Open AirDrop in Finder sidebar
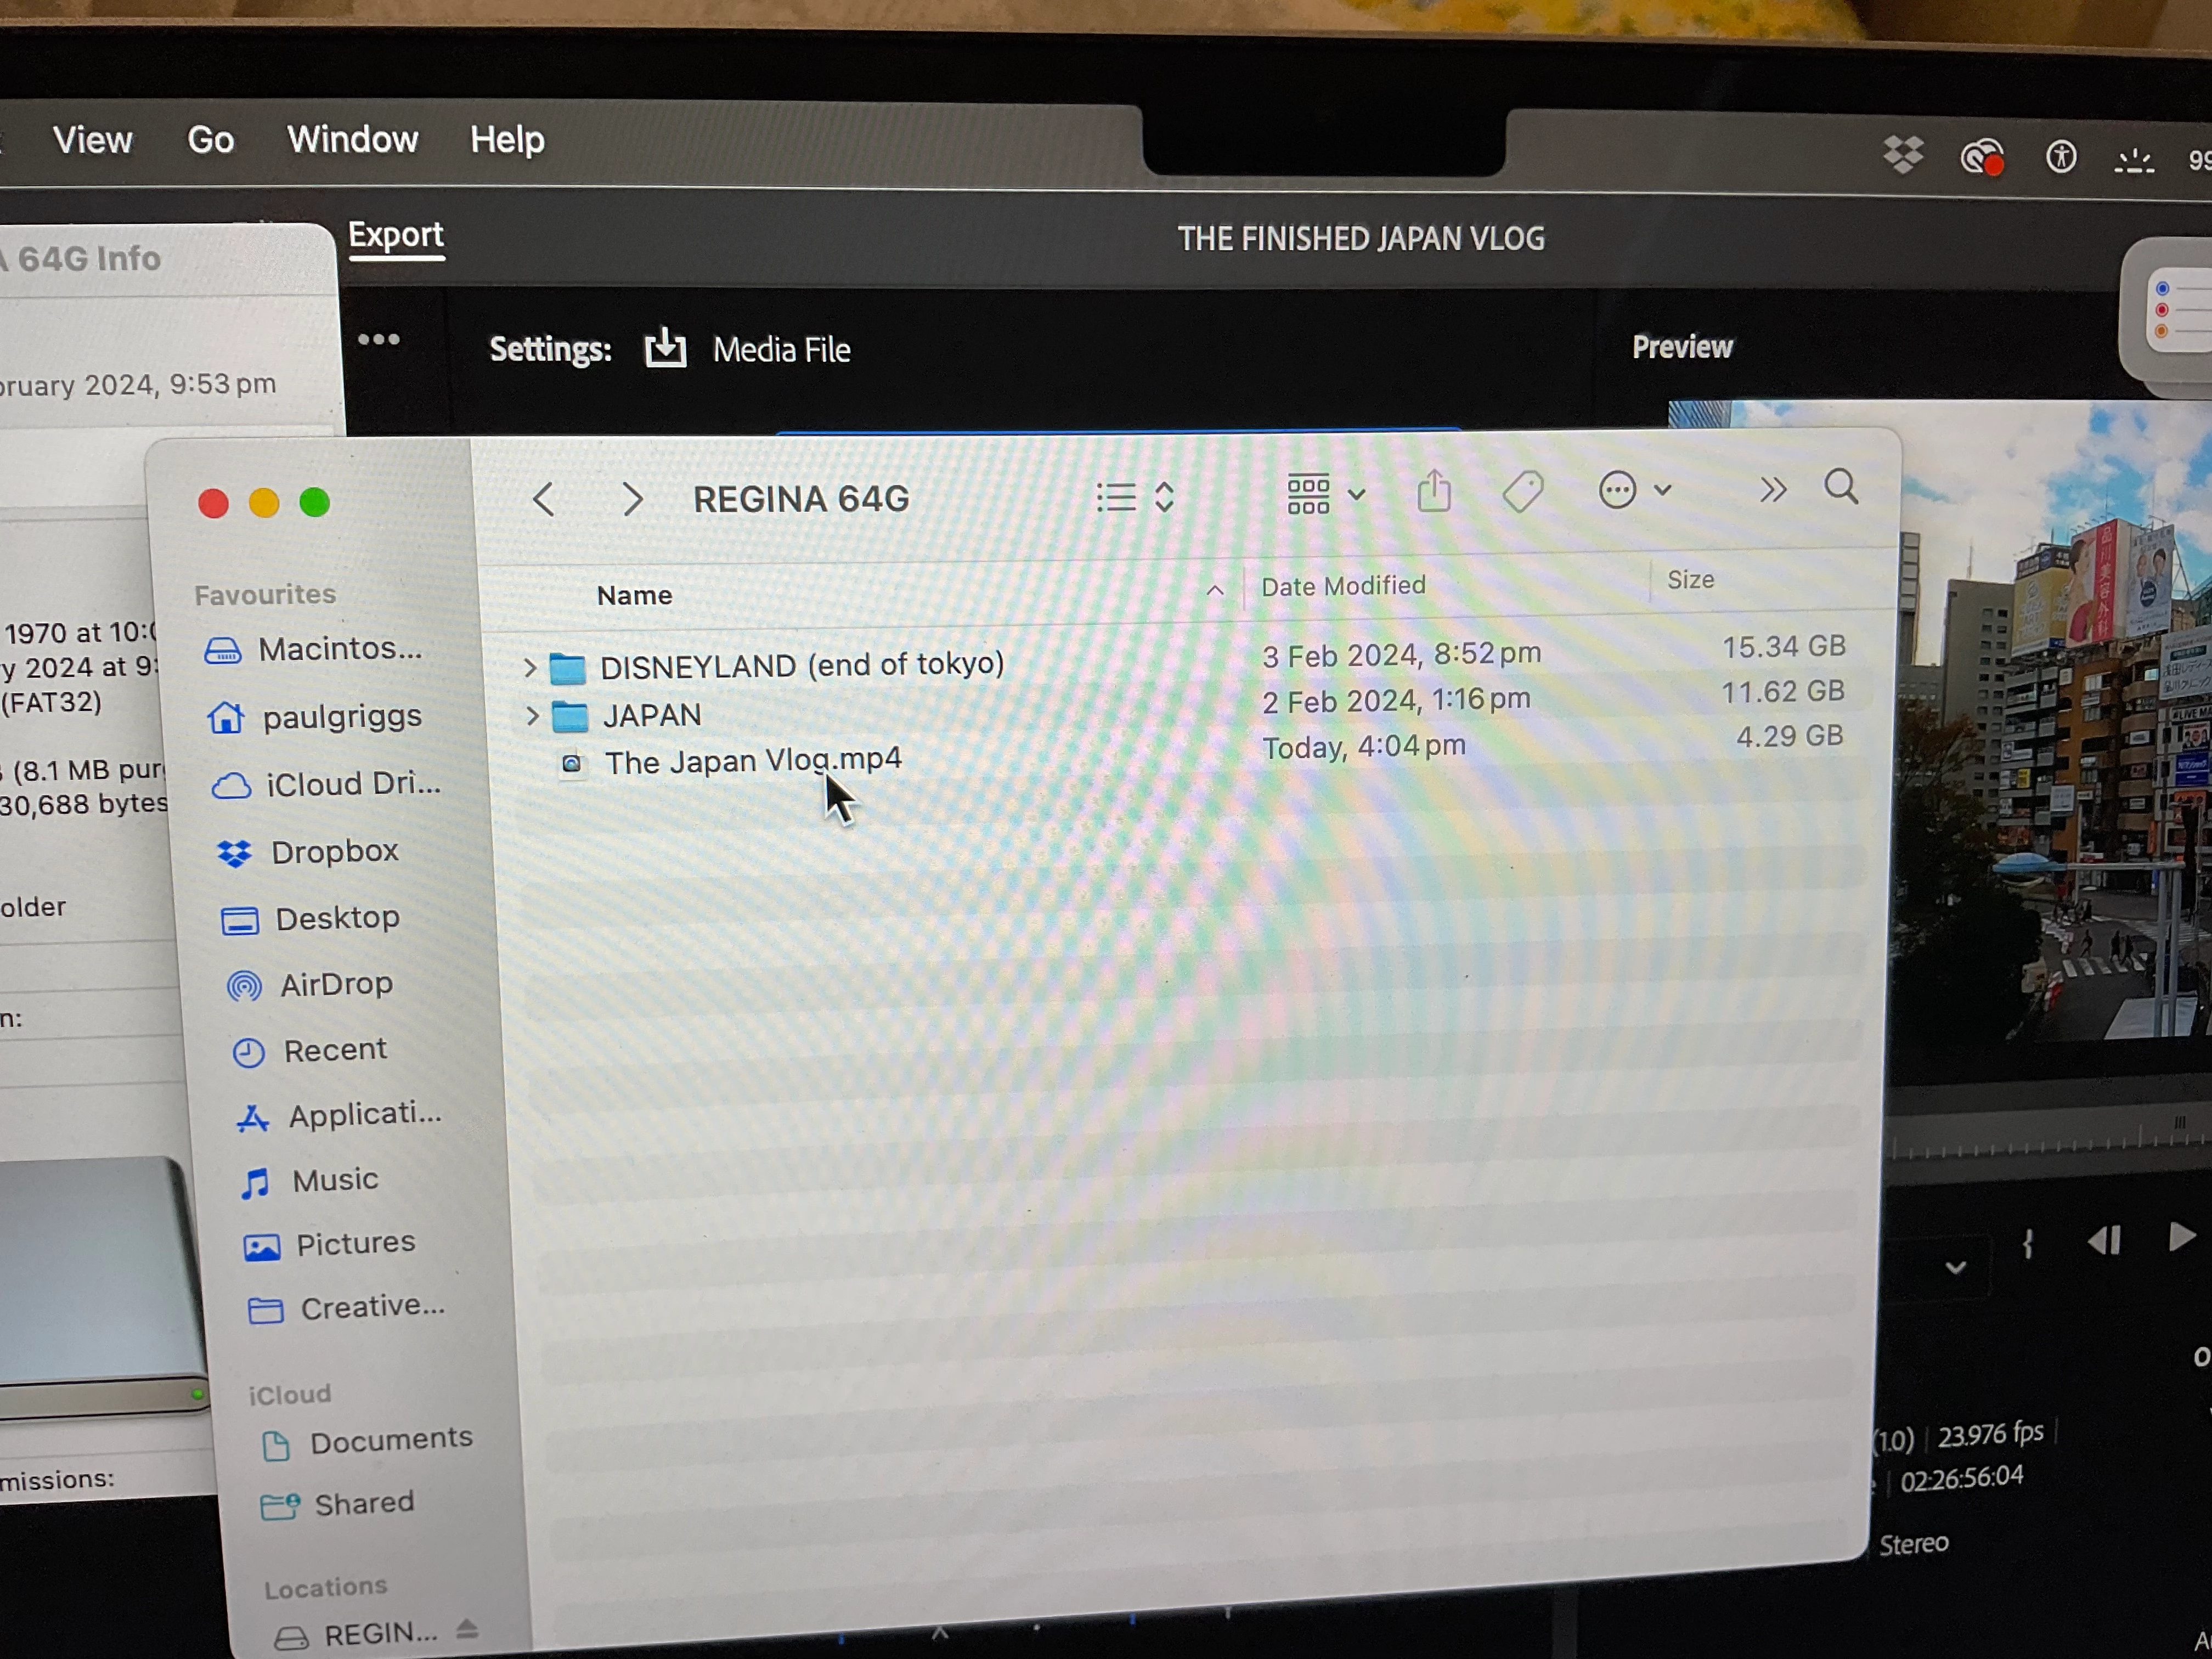 coord(335,984)
